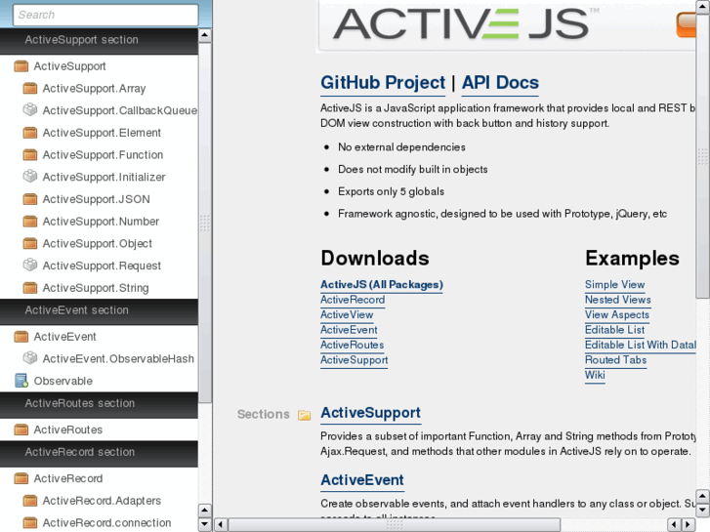Select ActiveSupport.Object entry
Screen dimensions: 710x532
(98, 244)
